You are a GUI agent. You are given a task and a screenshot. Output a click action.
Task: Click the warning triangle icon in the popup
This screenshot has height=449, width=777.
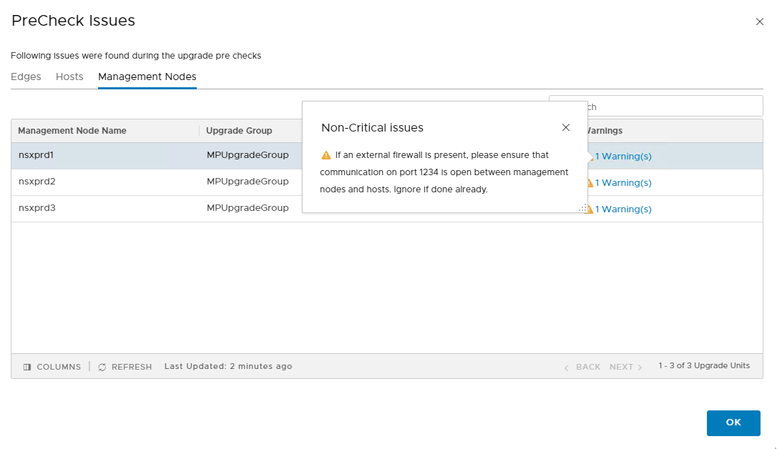pos(326,155)
